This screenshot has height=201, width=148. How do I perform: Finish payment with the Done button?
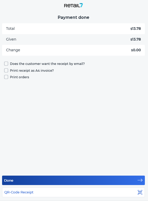tap(73, 180)
